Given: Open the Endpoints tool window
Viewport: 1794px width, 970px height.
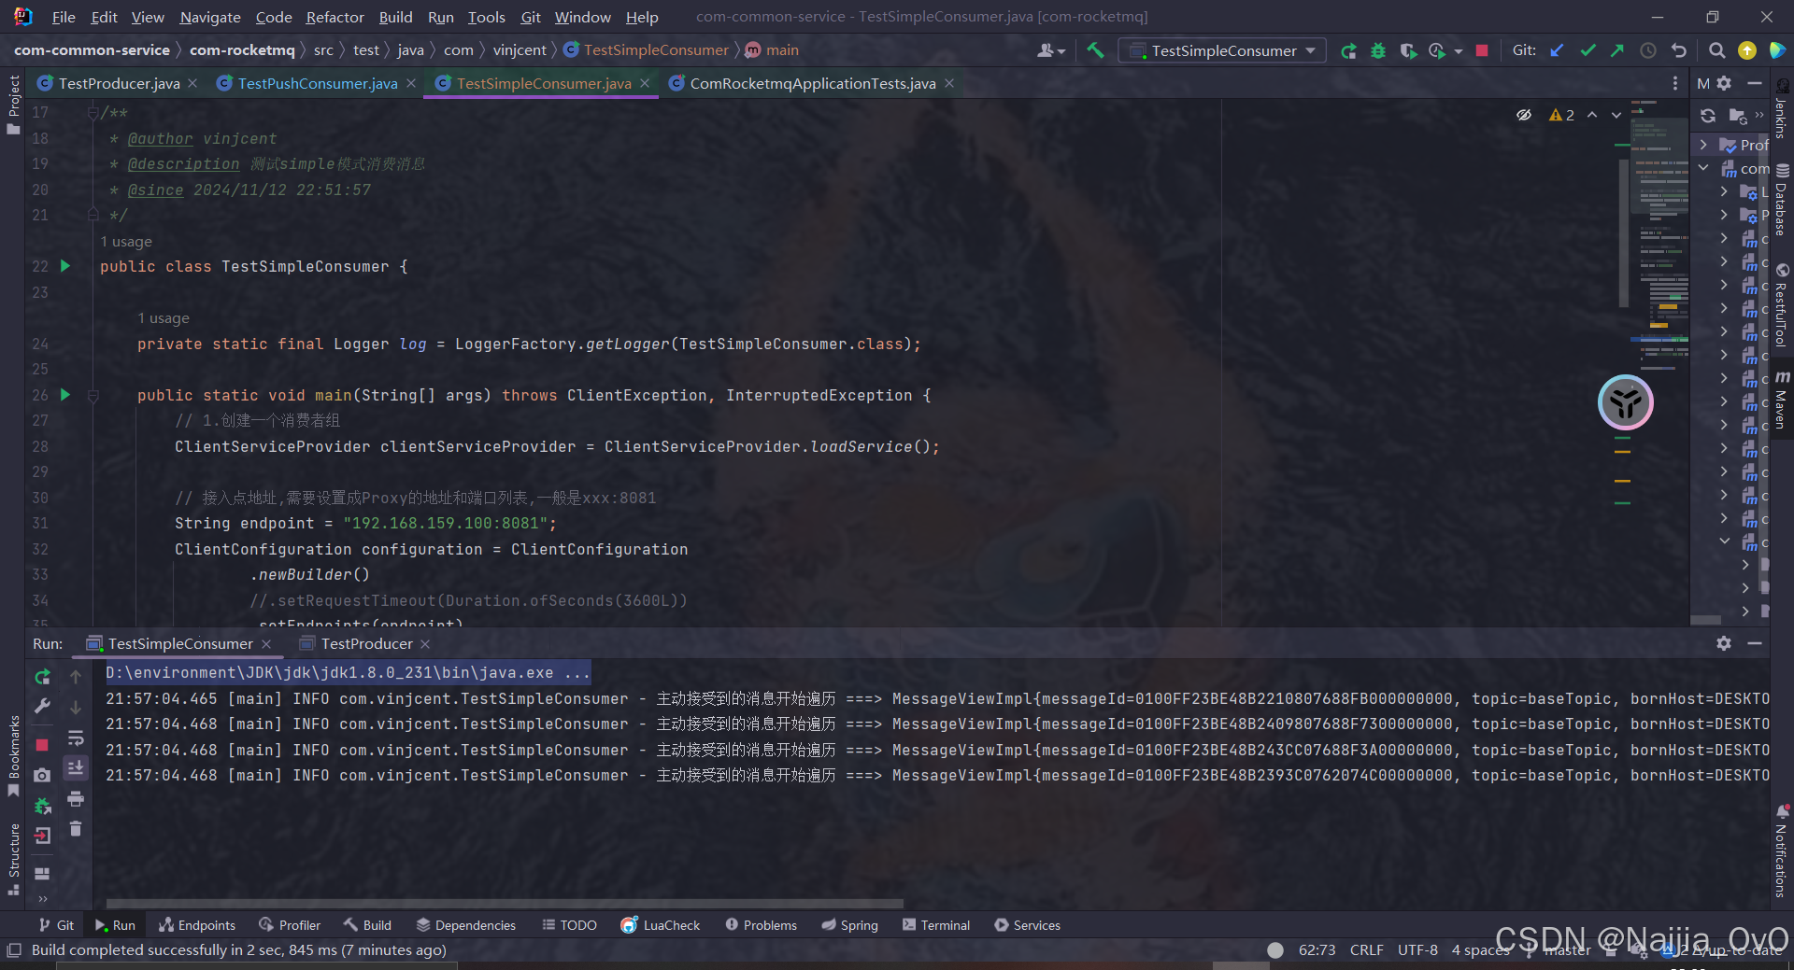Looking at the screenshot, I should (197, 925).
